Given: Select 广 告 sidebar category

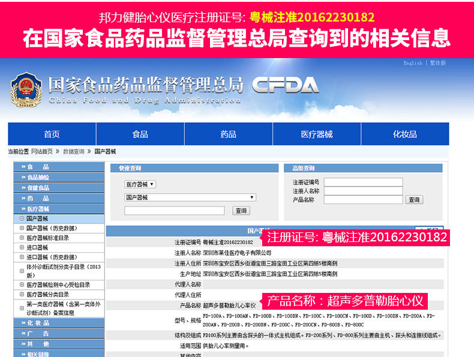Looking at the screenshot, I should pos(59,334).
